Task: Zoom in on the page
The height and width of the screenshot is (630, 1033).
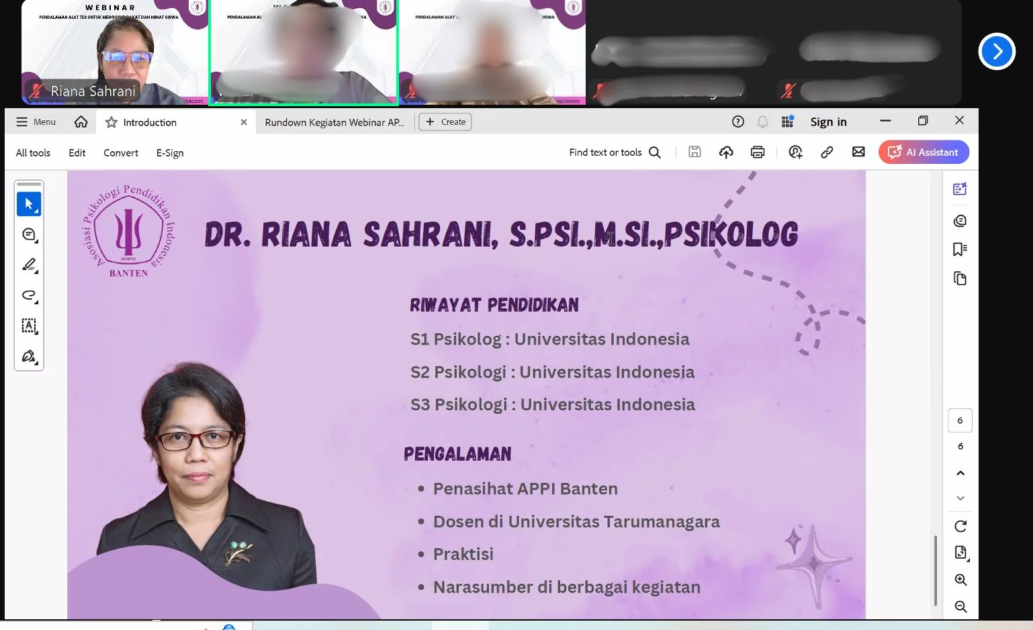Action: click(960, 580)
